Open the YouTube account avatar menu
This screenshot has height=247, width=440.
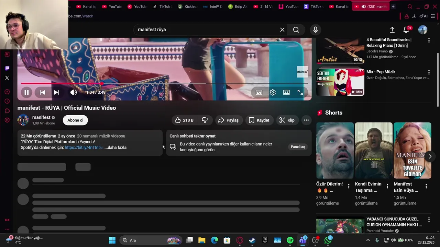pos(422,30)
